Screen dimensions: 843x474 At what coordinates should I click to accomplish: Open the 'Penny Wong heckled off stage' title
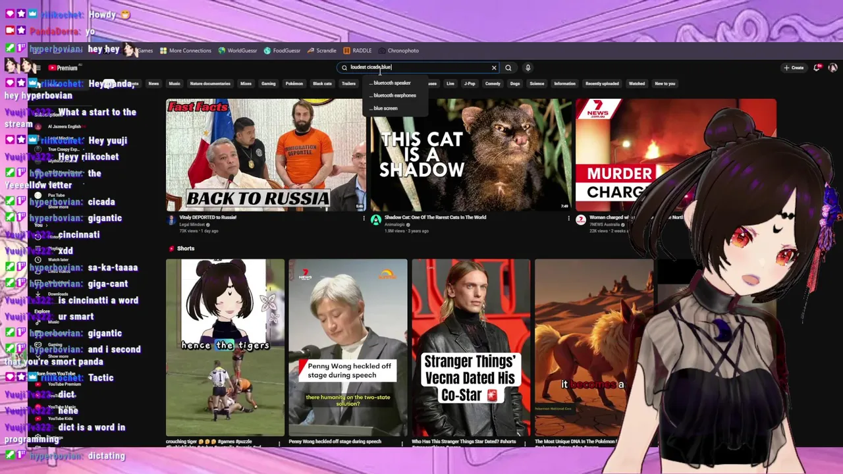point(335,442)
